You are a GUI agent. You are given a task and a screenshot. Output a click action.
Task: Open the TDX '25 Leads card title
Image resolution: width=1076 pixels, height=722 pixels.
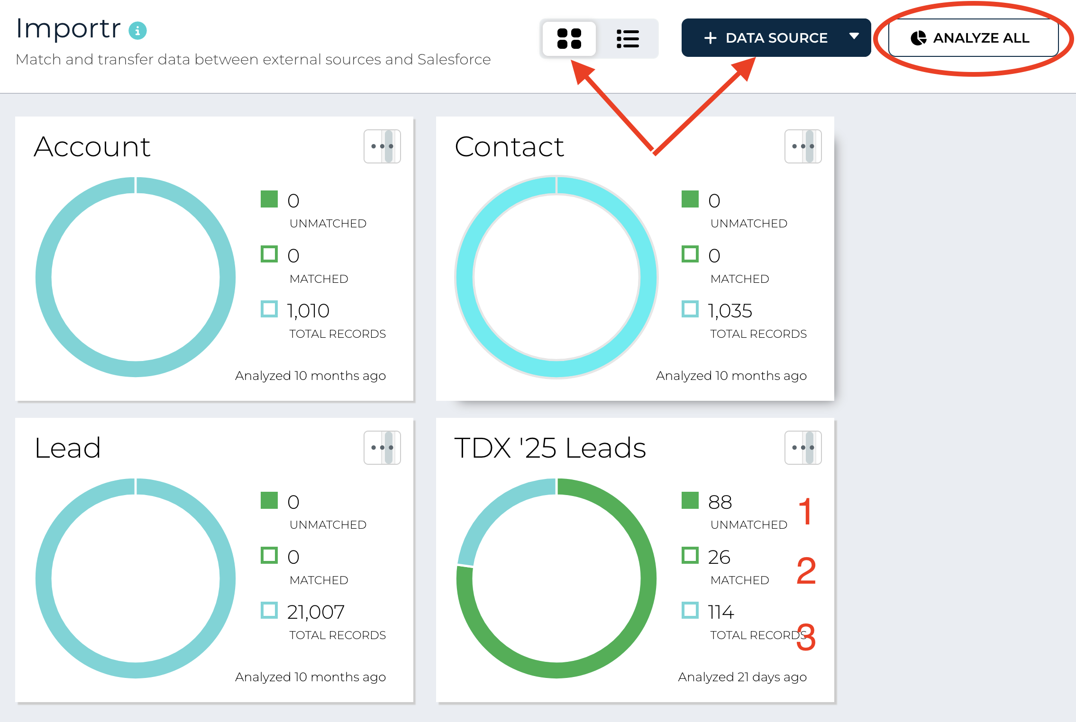coord(550,448)
